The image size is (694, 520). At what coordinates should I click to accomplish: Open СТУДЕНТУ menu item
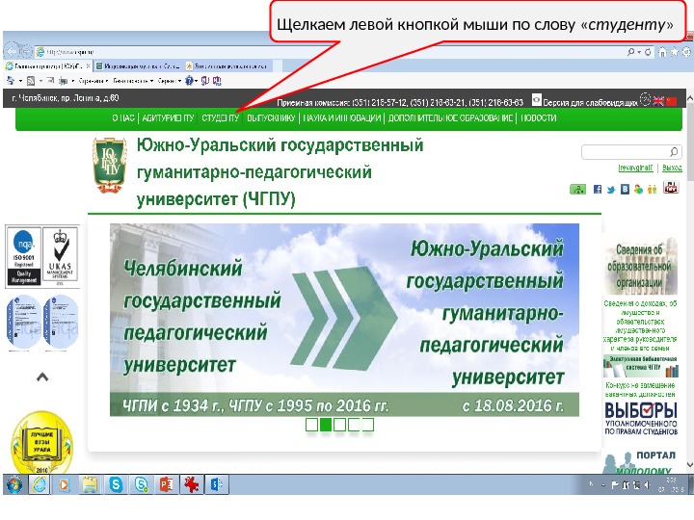[220, 118]
